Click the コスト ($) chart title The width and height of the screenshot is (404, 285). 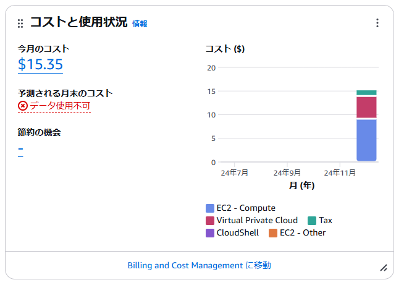click(x=225, y=49)
